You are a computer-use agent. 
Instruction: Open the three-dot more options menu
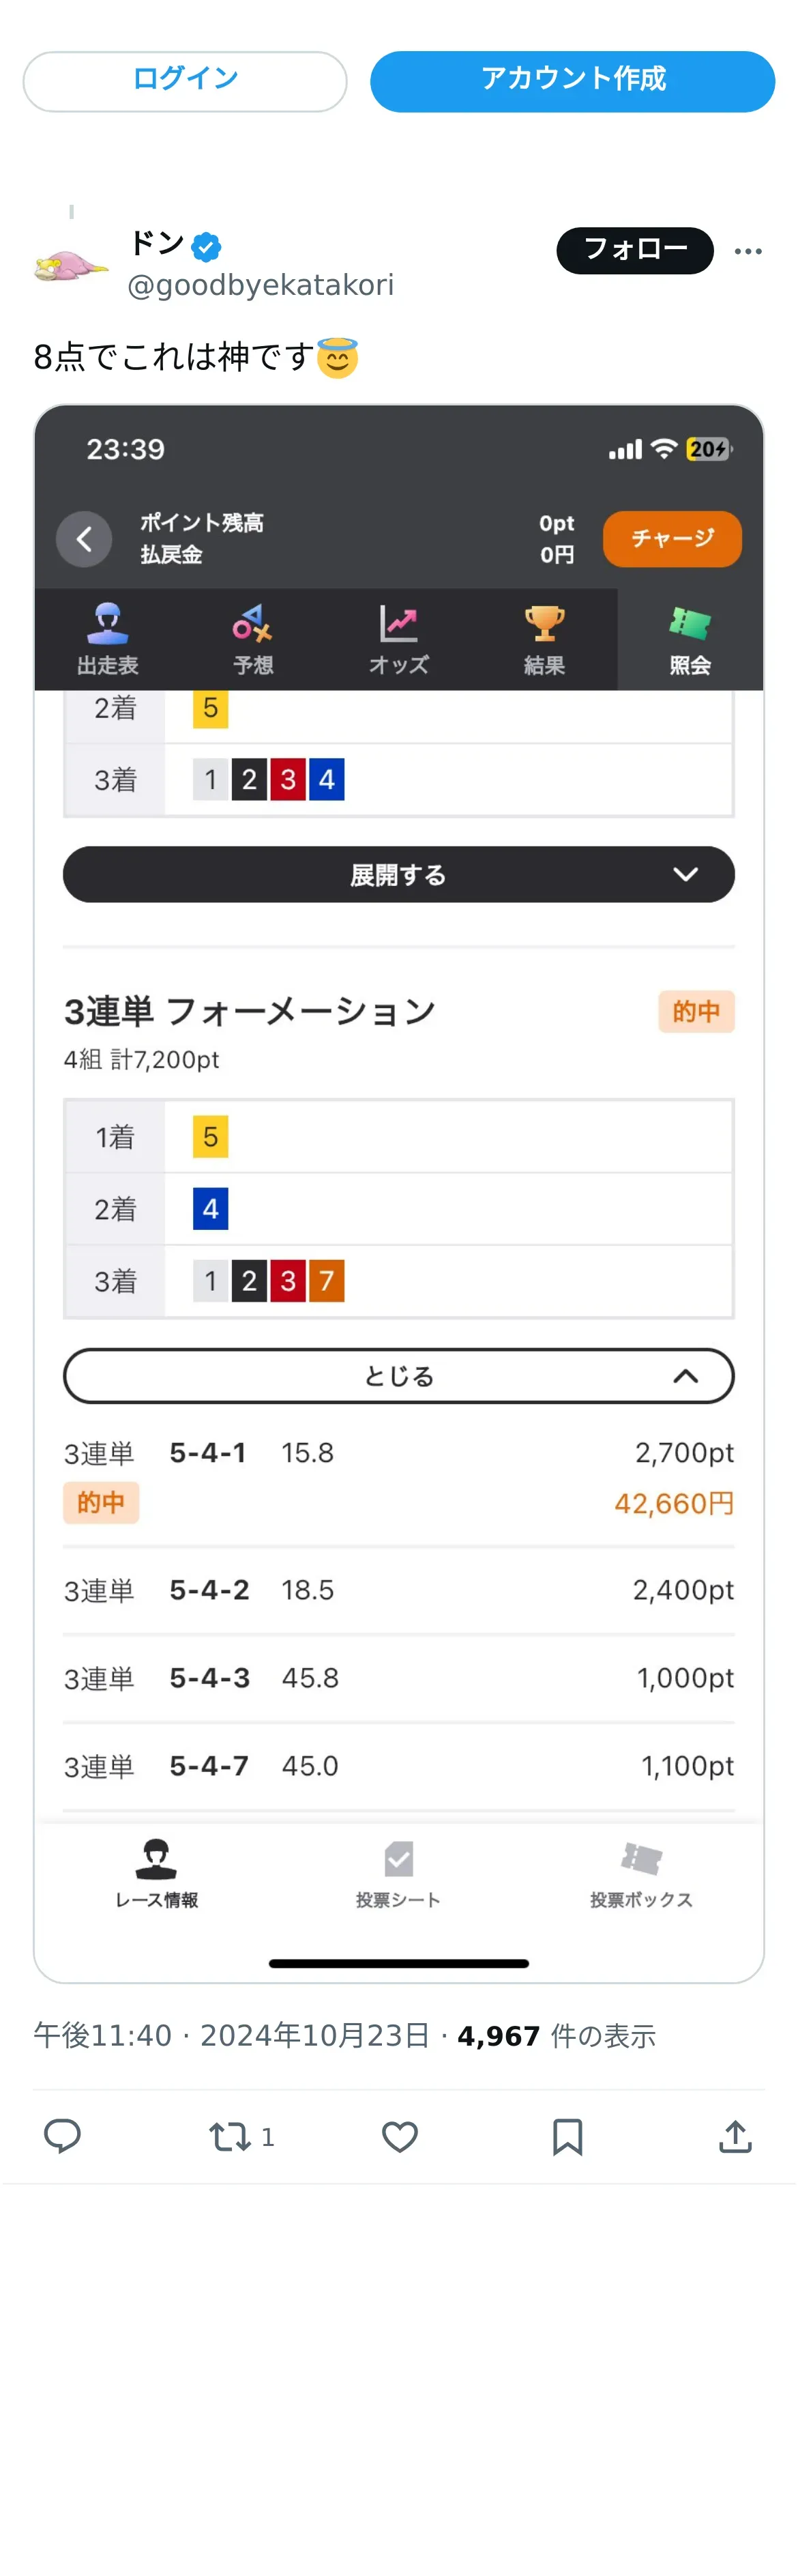pyautogui.click(x=748, y=251)
